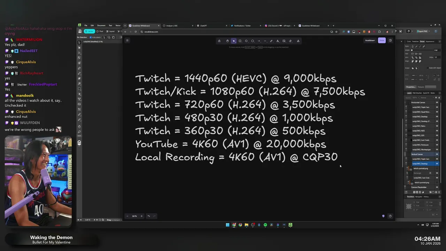Zoom in with the plus button

pos(141,216)
